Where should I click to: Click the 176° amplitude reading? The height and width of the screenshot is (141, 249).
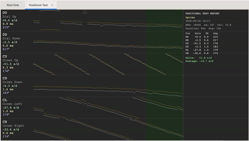[x=6, y=71]
